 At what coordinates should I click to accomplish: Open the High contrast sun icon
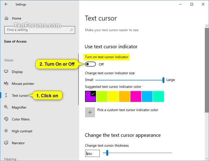[6, 131]
